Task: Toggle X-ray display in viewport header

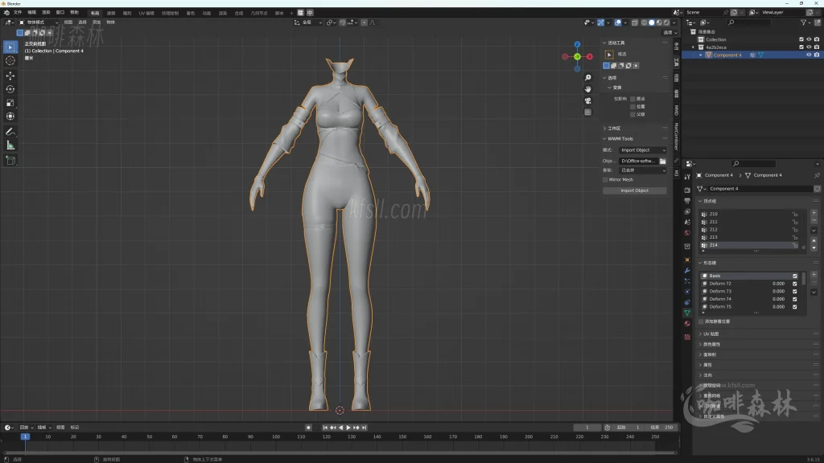Action: 634,23
